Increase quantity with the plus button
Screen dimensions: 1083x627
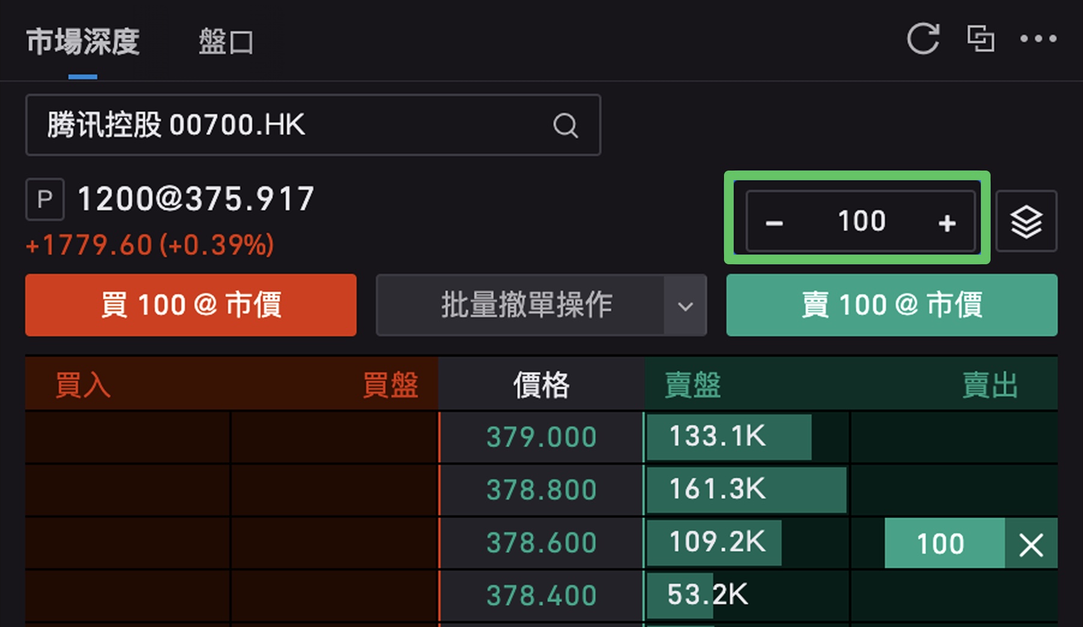(x=947, y=223)
